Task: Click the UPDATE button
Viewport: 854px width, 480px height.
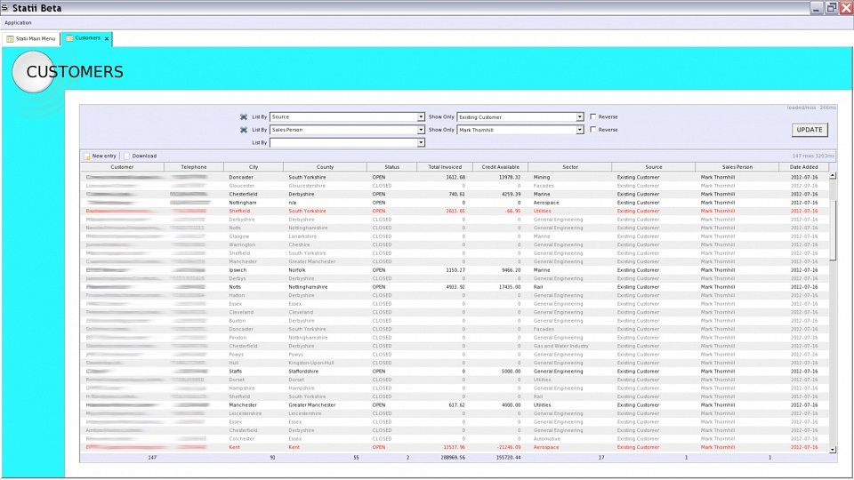Action: 810,130
